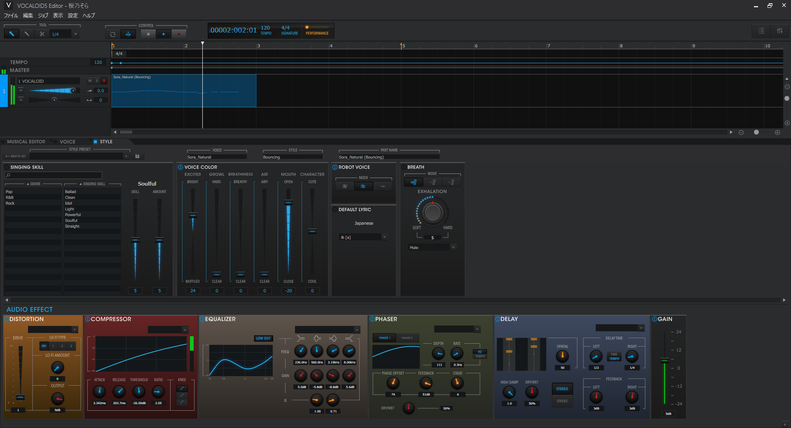791x428 pixels.
Task: Open the ファイル menu
Action: point(11,16)
